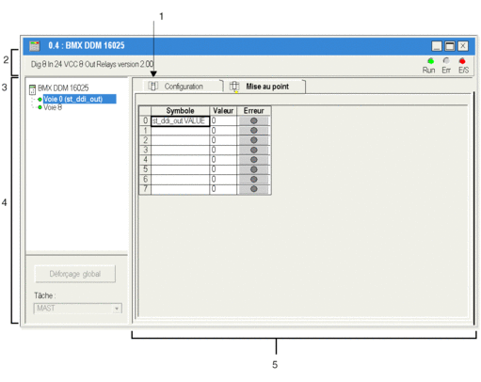Click the BMX DDM 16025 tree module icon

32,89
